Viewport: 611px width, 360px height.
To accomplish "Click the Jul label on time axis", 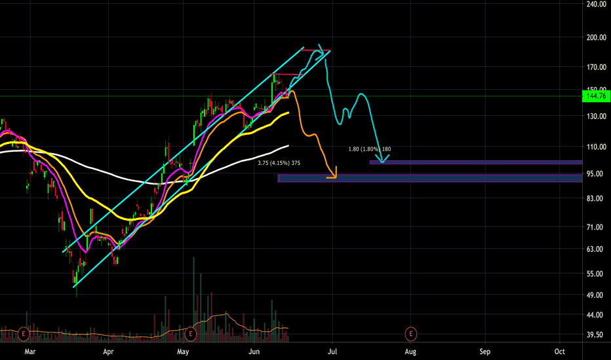I will pos(332,352).
